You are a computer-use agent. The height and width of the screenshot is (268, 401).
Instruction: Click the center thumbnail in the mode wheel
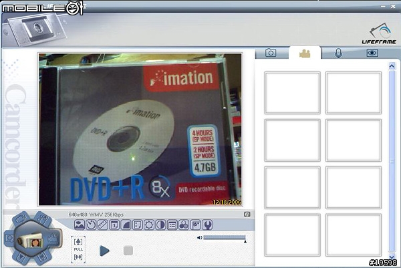pyautogui.click(x=30, y=241)
